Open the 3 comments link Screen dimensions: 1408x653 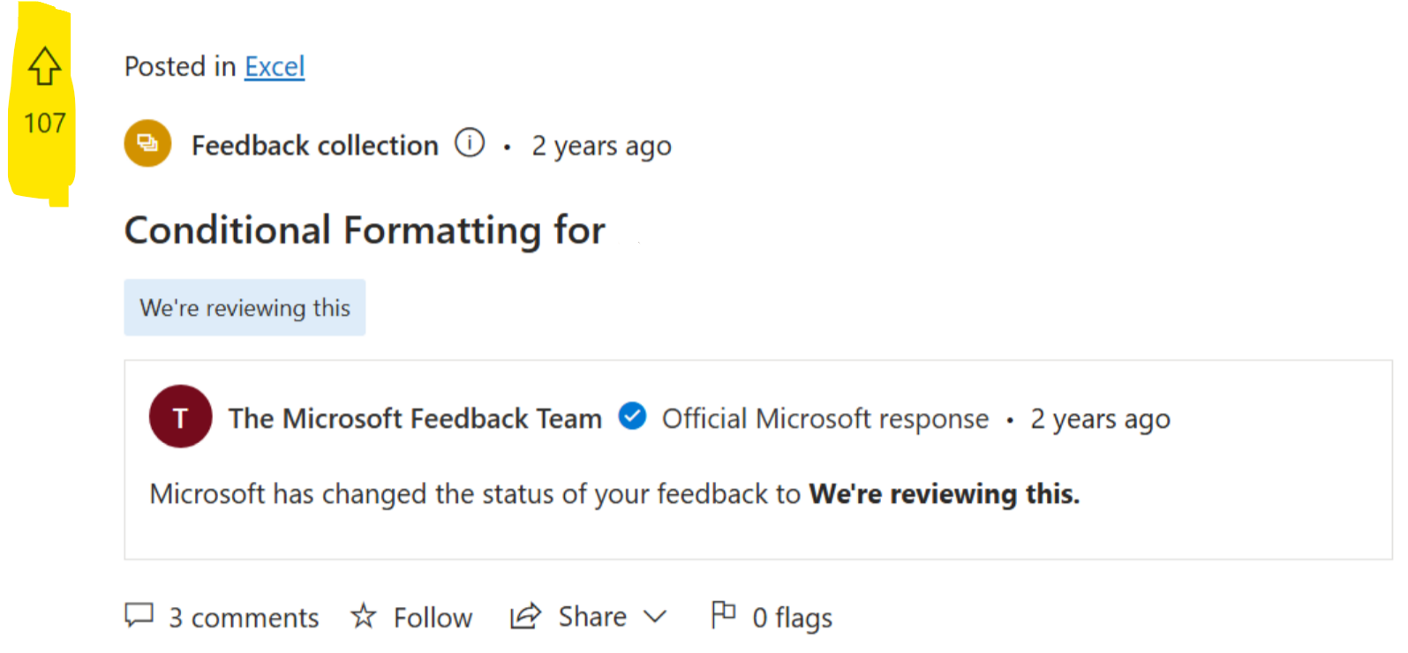(244, 618)
